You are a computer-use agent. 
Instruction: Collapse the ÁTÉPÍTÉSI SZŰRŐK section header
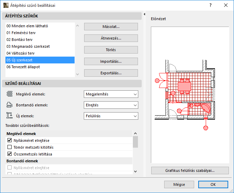pos(72,16)
